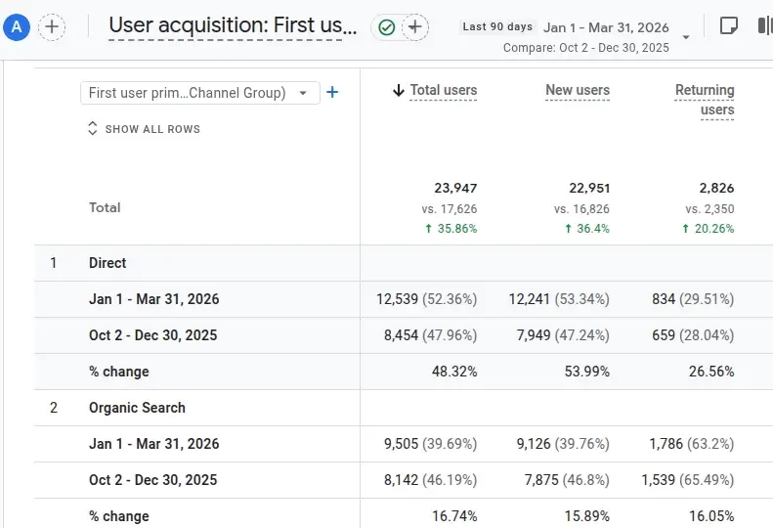The height and width of the screenshot is (528, 773).
Task: Expand rows with SHOW ALL ROWS
Action: [144, 129]
